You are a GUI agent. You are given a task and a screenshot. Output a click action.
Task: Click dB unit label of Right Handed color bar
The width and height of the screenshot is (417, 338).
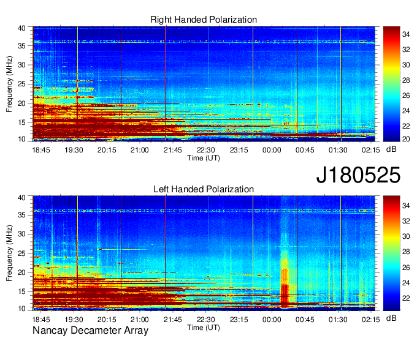[x=391, y=149]
